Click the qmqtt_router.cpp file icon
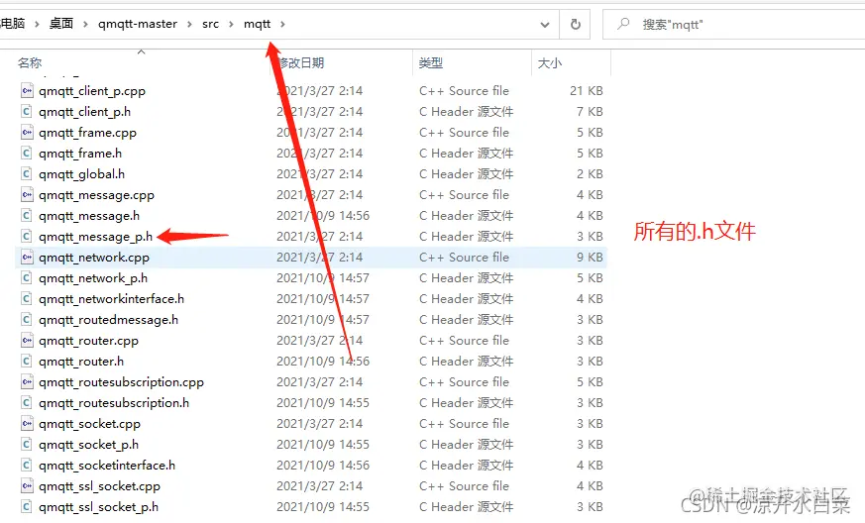 click(27, 341)
